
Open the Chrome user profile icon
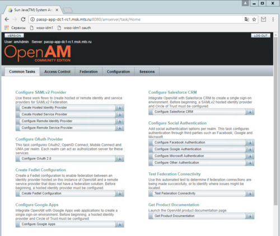245,3
